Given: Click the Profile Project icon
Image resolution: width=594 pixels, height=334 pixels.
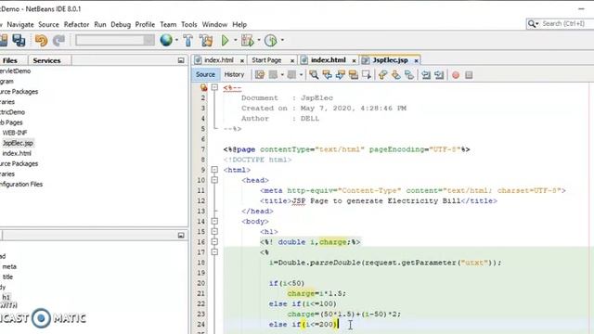Looking at the screenshot, I should point(271,40).
